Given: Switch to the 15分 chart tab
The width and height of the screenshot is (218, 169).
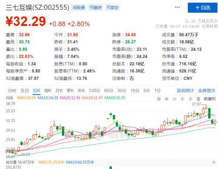Looking at the screenshot, I should pos(135,91).
